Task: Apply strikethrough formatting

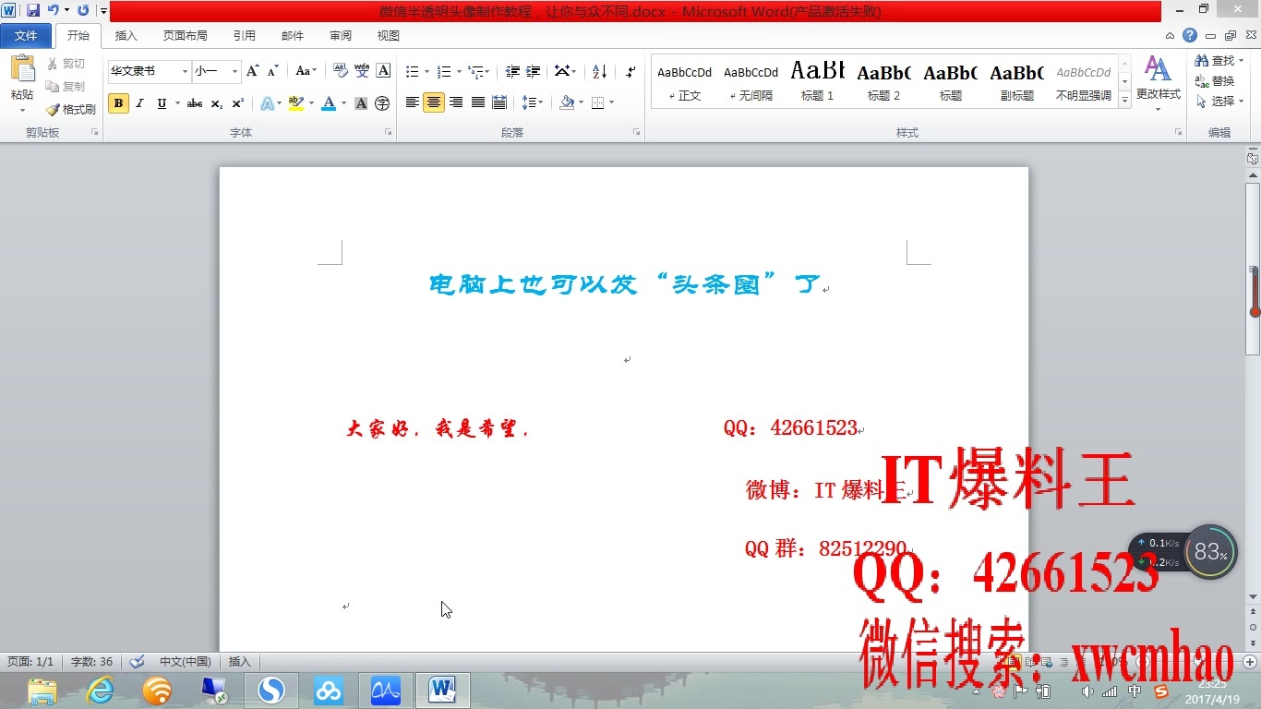Action: 194,103
